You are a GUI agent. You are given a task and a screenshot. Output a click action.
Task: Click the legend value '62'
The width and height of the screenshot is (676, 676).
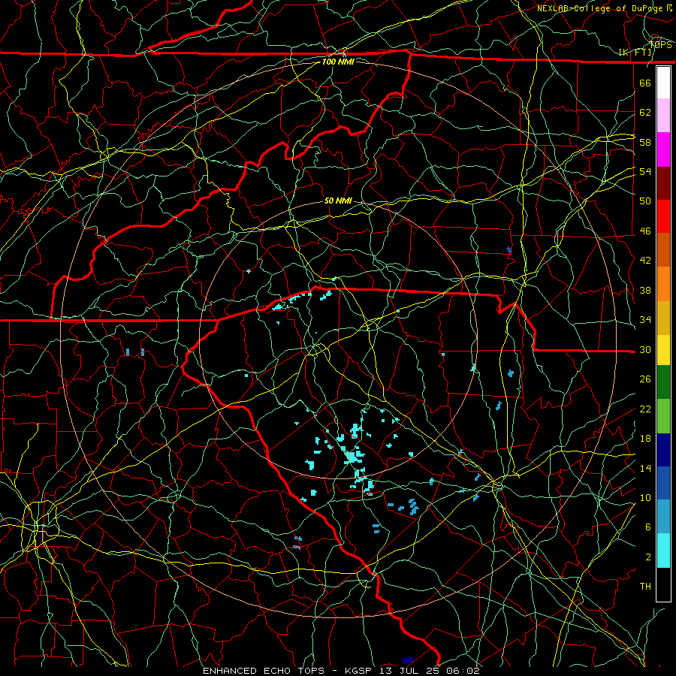tap(645, 113)
